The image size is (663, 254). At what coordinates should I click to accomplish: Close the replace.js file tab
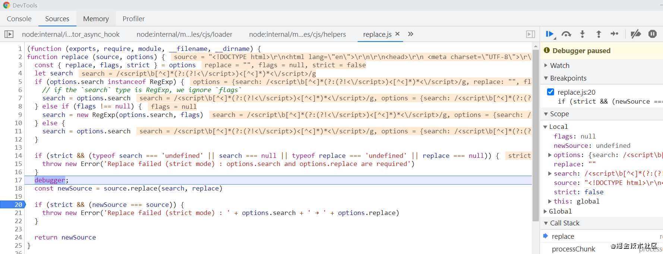tap(397, 34)
